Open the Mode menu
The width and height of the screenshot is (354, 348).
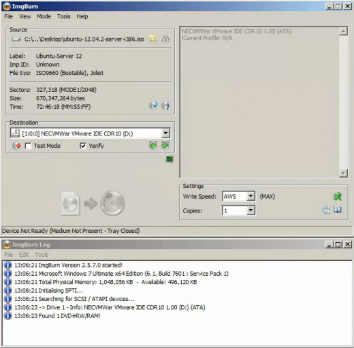44,16
